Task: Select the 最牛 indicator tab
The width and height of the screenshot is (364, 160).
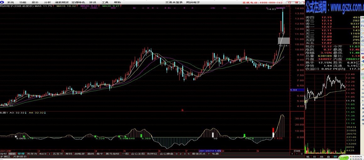Action: pos(100,154)
